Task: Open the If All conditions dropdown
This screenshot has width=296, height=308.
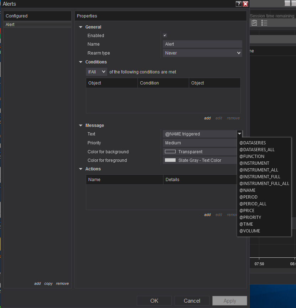Action: point(97,72)
